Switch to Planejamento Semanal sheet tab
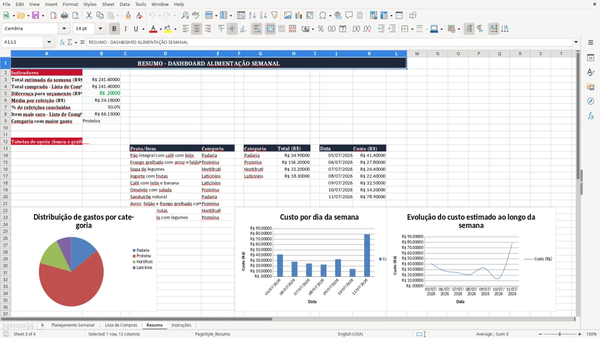Screen dimensions: 600x338 point(72,325)
